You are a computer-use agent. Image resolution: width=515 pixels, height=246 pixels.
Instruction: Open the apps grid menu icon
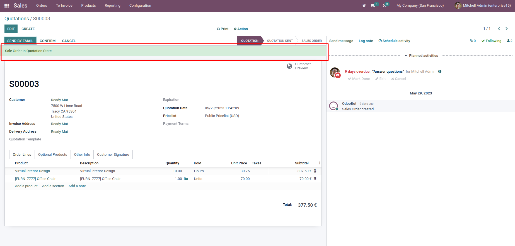pos(7,6)
